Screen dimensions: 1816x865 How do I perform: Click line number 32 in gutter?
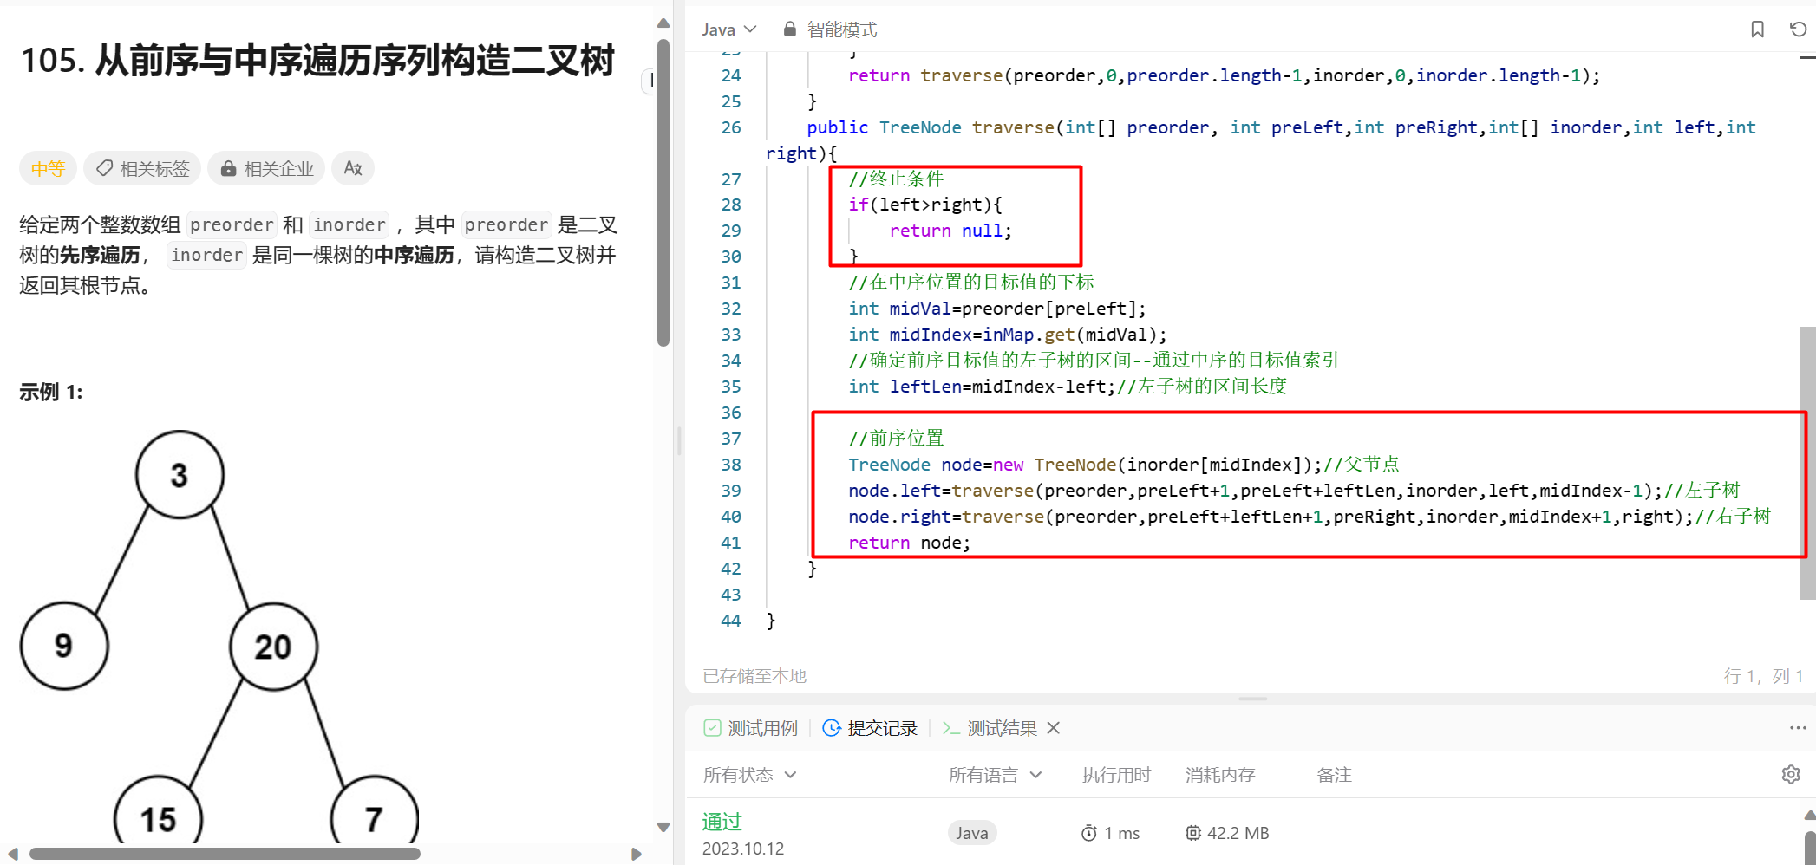click(731, 309)
